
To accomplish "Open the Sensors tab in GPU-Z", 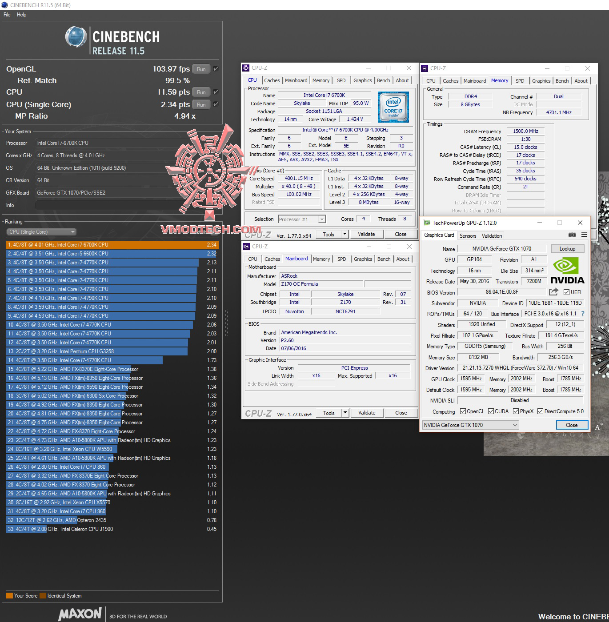I will point(468,236).
